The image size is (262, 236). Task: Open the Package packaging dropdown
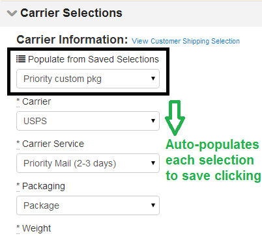click(x=88, y=205)
